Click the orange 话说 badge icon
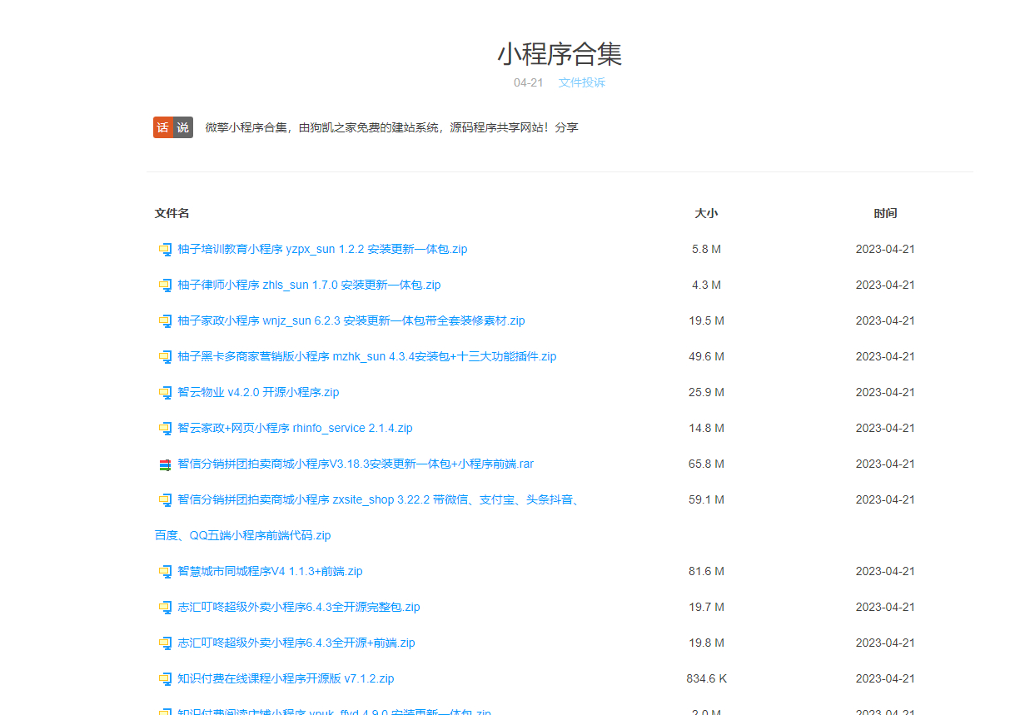Screen dimensions: 1035x715 [x=173, y=127]
